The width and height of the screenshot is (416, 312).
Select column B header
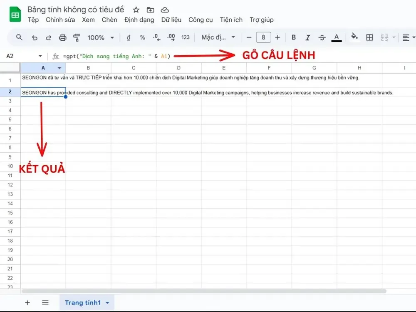[x=88, y=68]
